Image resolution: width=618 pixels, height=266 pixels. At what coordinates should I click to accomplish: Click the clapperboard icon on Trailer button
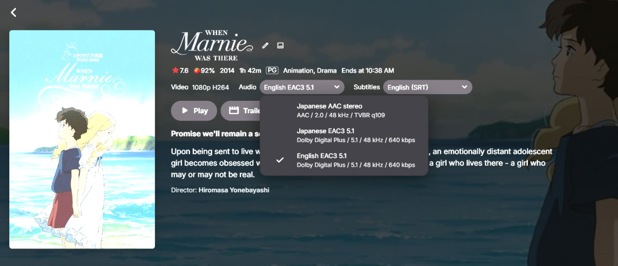click(234, 111)
